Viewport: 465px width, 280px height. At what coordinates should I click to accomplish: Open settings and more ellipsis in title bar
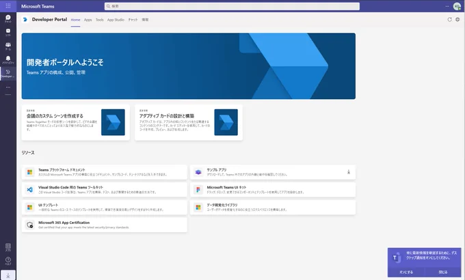point(447,6)
